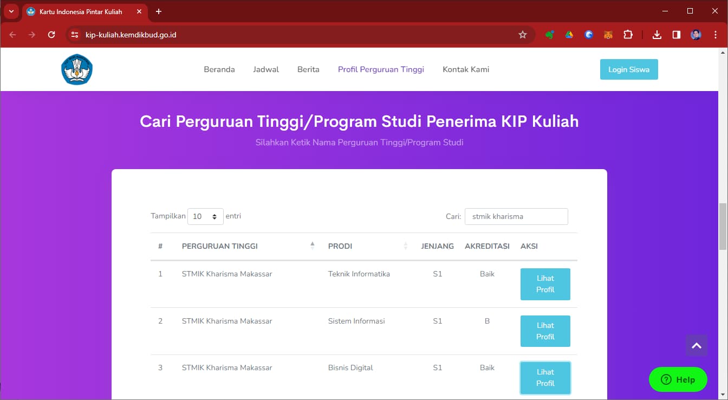
Task: Click the Bisnis Digital cell
Action: tap(350, 367)
